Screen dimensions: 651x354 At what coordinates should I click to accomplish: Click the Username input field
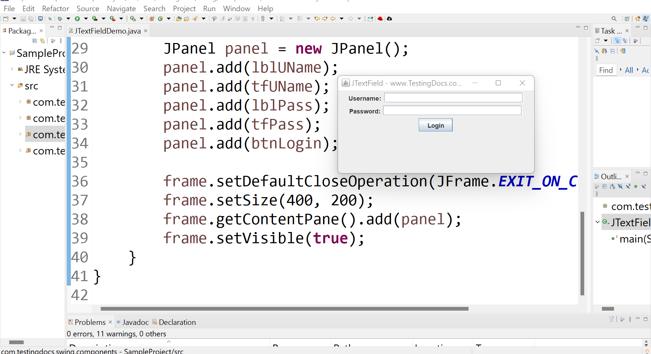tap(453, 98)
